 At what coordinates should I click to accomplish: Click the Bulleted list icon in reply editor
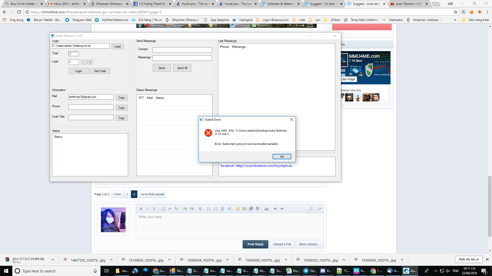(210, 209)
